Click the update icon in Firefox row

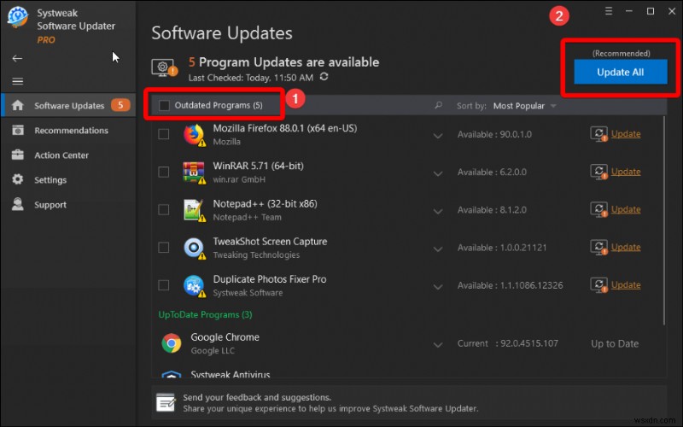click(599, 134)
